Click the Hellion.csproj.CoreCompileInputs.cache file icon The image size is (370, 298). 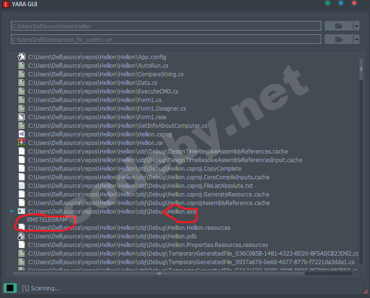(x=21, y=177)
